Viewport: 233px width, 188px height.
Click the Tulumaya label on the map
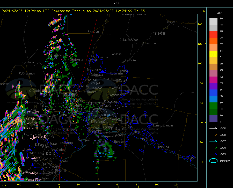click(97, 75)
